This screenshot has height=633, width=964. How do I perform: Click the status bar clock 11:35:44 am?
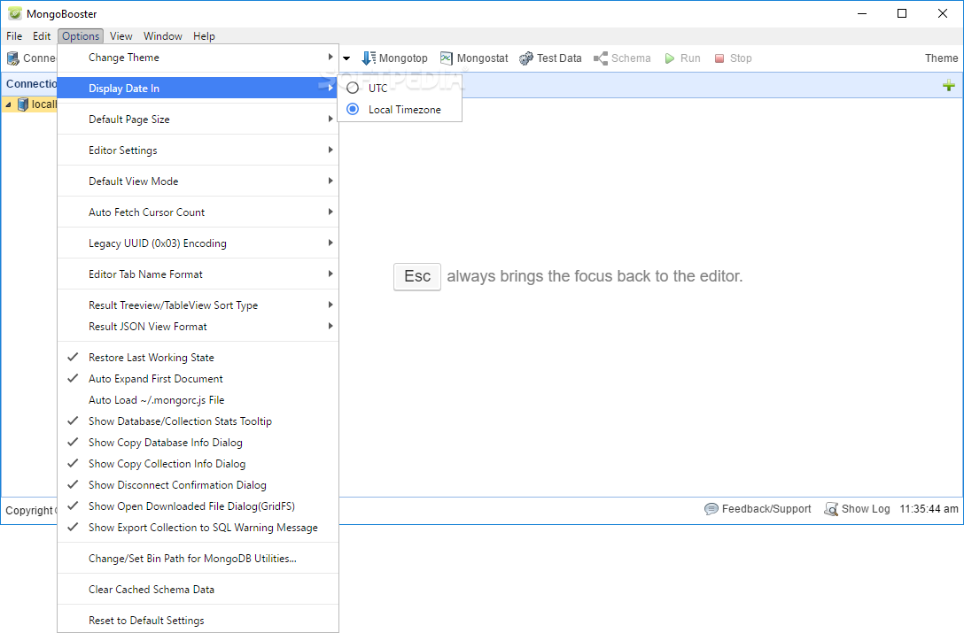coord(929,509)
